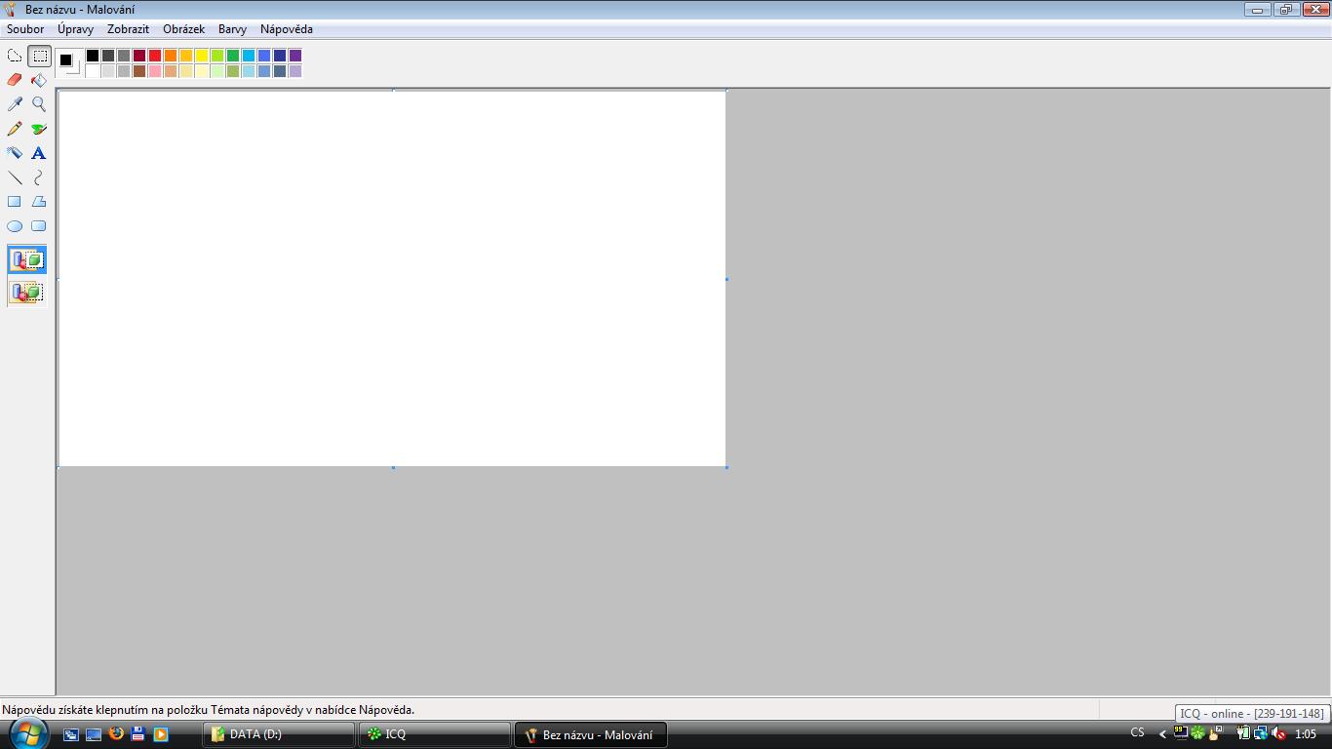Image resolution: width=1332 pixels, height=749 pixels.
Task: Select the rectangular Select tool
Action: pyautogui.click(x=39, y=56)
